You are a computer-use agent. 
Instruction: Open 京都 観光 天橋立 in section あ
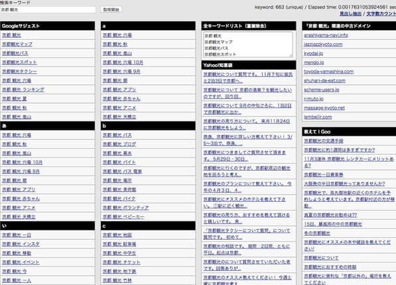[x=19, y=217]
